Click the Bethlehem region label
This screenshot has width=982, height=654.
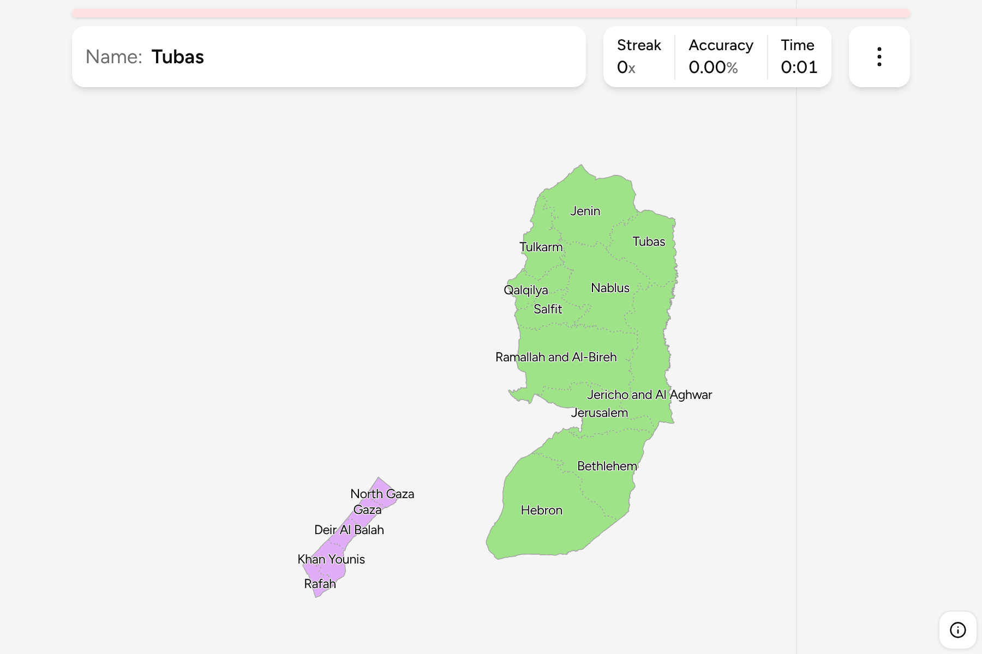[x=607, y=466]
